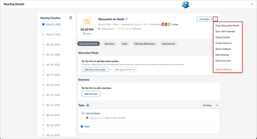257x139 pixels.
Task: Open the Meeting Reflections tab
Action: click(145, 44)
